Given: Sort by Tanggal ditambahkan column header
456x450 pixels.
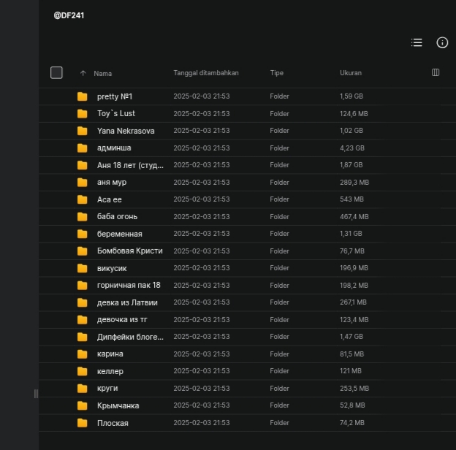Looking at the screenshot, I should click(206, 73).
